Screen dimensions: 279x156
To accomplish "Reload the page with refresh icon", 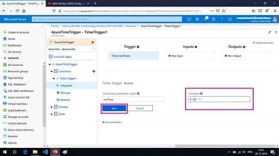I will pyautogui.click(x=17, y=11).
